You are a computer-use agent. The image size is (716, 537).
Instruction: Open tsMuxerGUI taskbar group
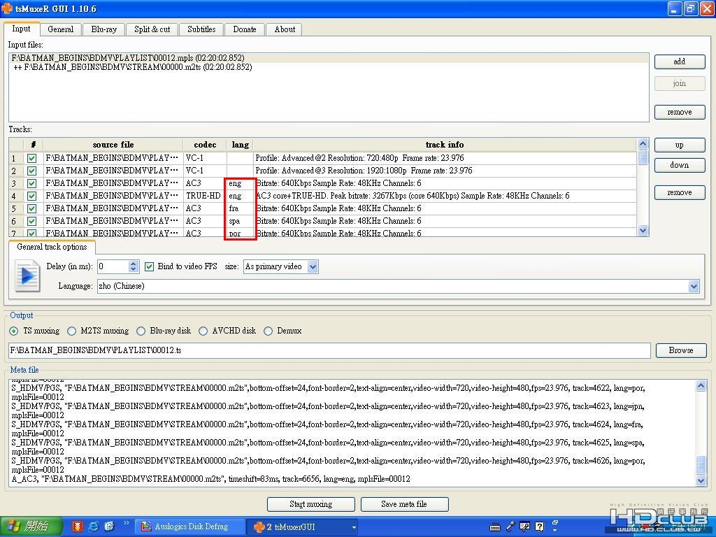pyautogui.click(x=303, y=527)
